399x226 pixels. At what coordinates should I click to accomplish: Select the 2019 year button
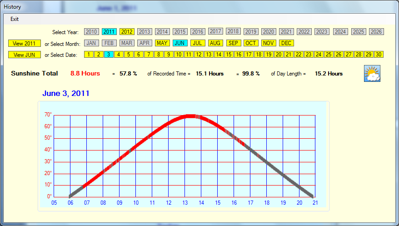coord(251,32)
